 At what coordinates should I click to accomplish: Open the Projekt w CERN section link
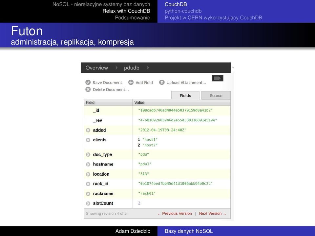coord(213,18)
